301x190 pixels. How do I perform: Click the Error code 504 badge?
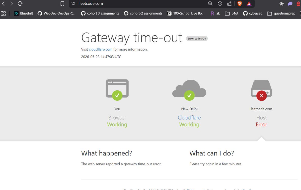coord(197,39)
